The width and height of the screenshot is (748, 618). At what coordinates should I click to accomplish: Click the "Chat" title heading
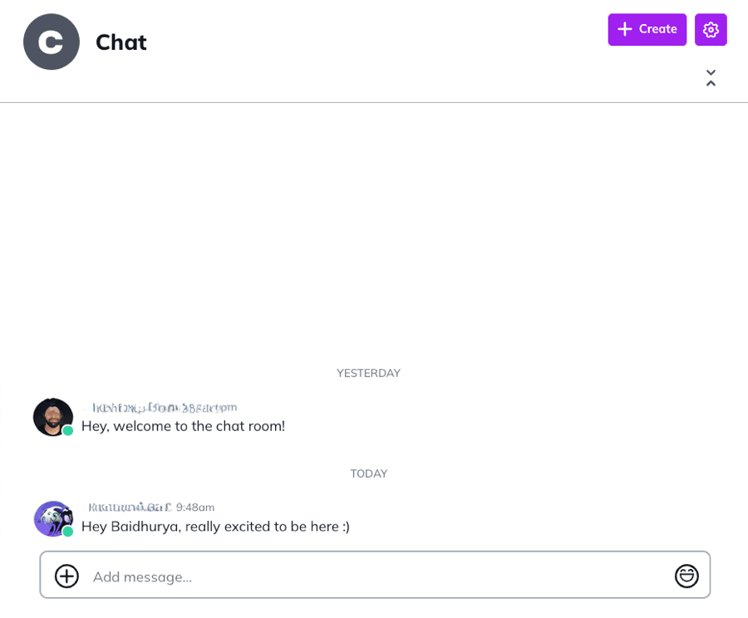pyautogui.click(x=121, y=42)
